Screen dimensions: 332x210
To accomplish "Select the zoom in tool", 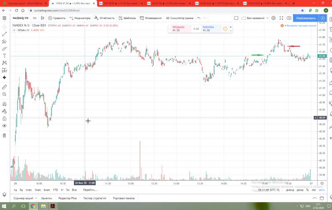I will tap(4, 94).
